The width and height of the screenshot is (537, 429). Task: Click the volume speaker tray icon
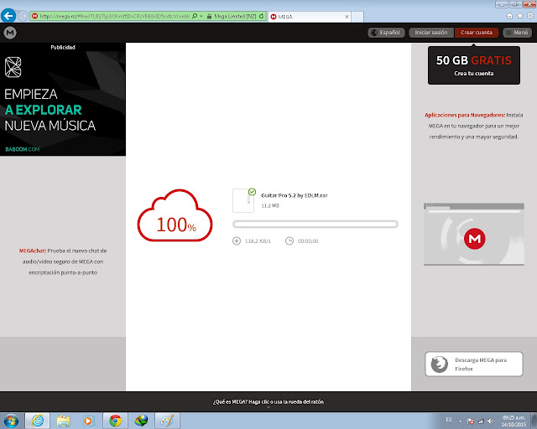491,421
